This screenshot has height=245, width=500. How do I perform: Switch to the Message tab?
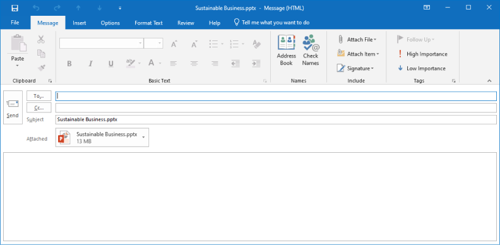pyautogui.click(x=48, y=23)
